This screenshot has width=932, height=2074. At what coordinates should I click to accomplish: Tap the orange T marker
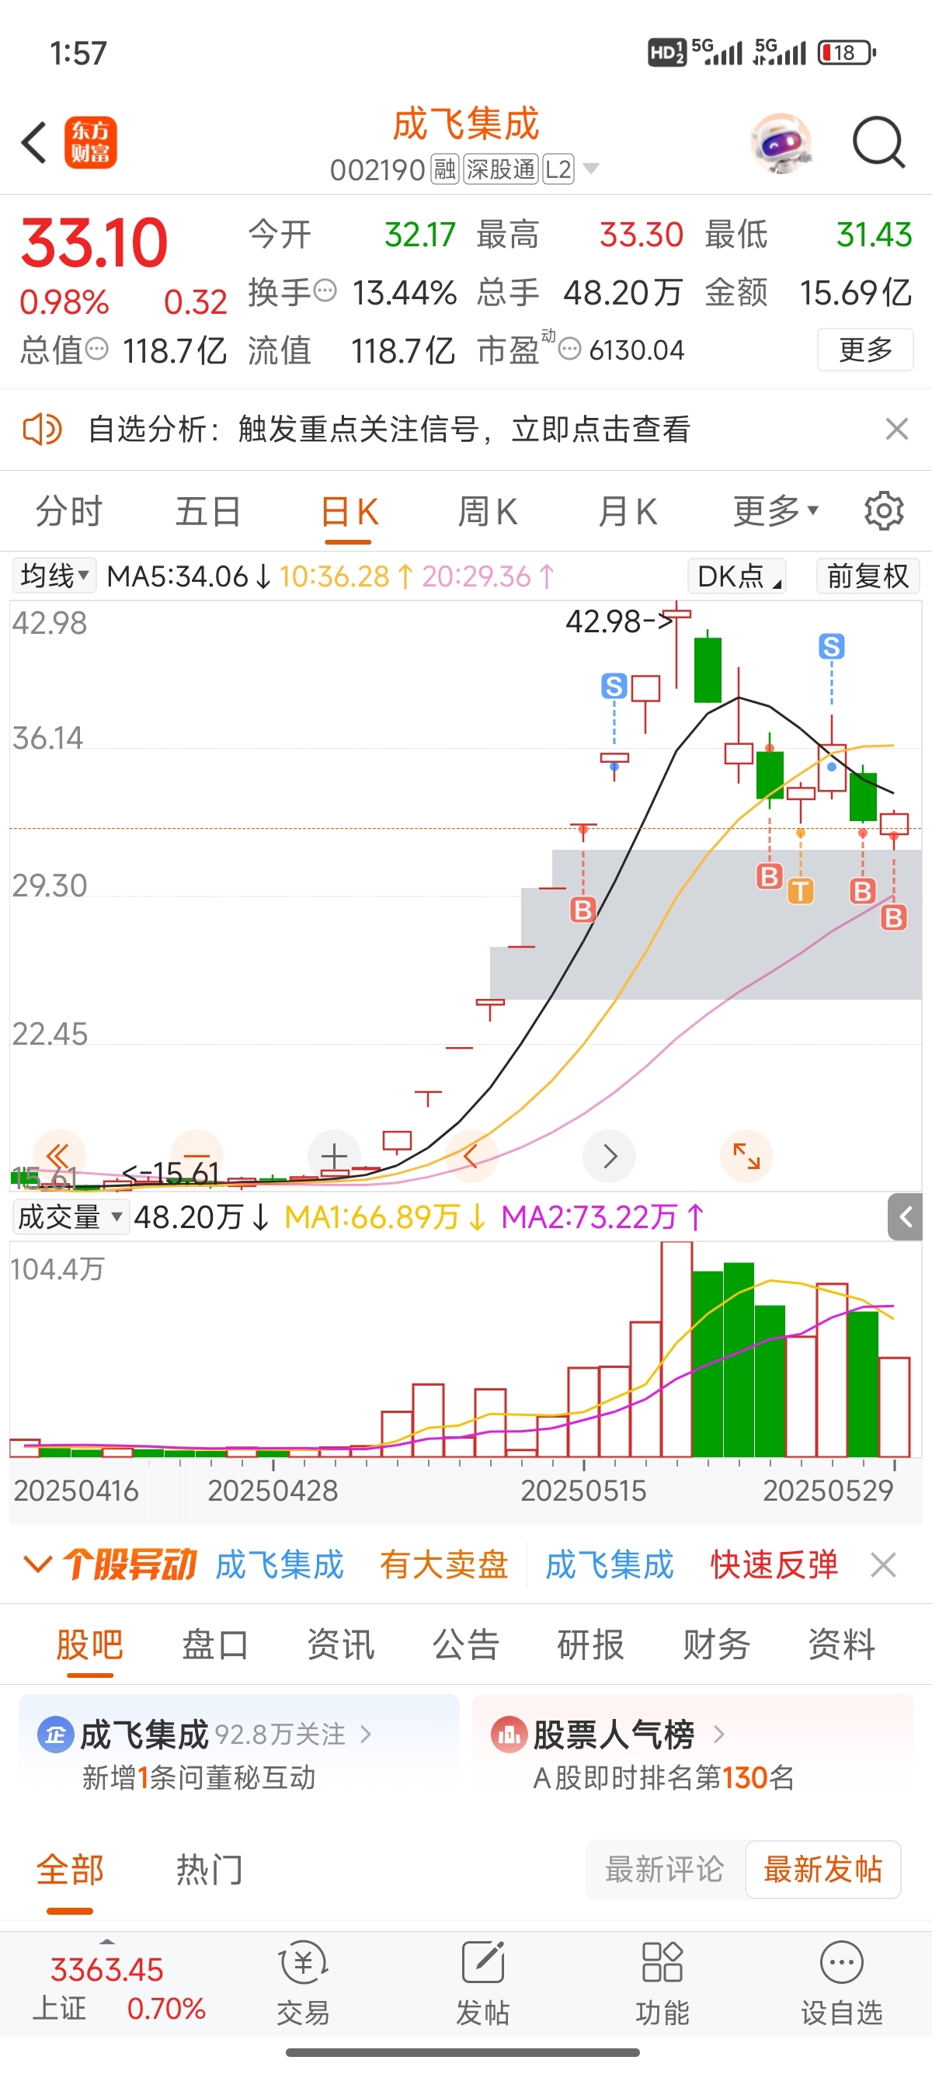(x=800, y=890)
